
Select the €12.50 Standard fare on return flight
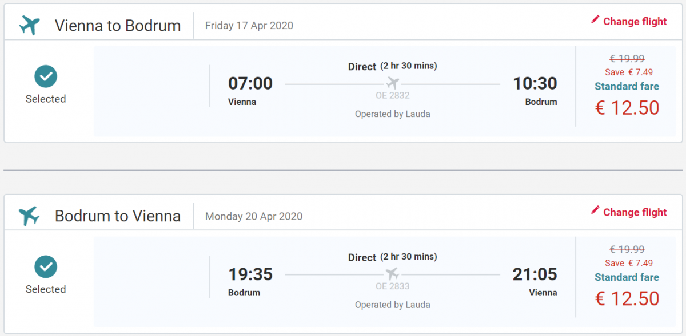(627, 298)
